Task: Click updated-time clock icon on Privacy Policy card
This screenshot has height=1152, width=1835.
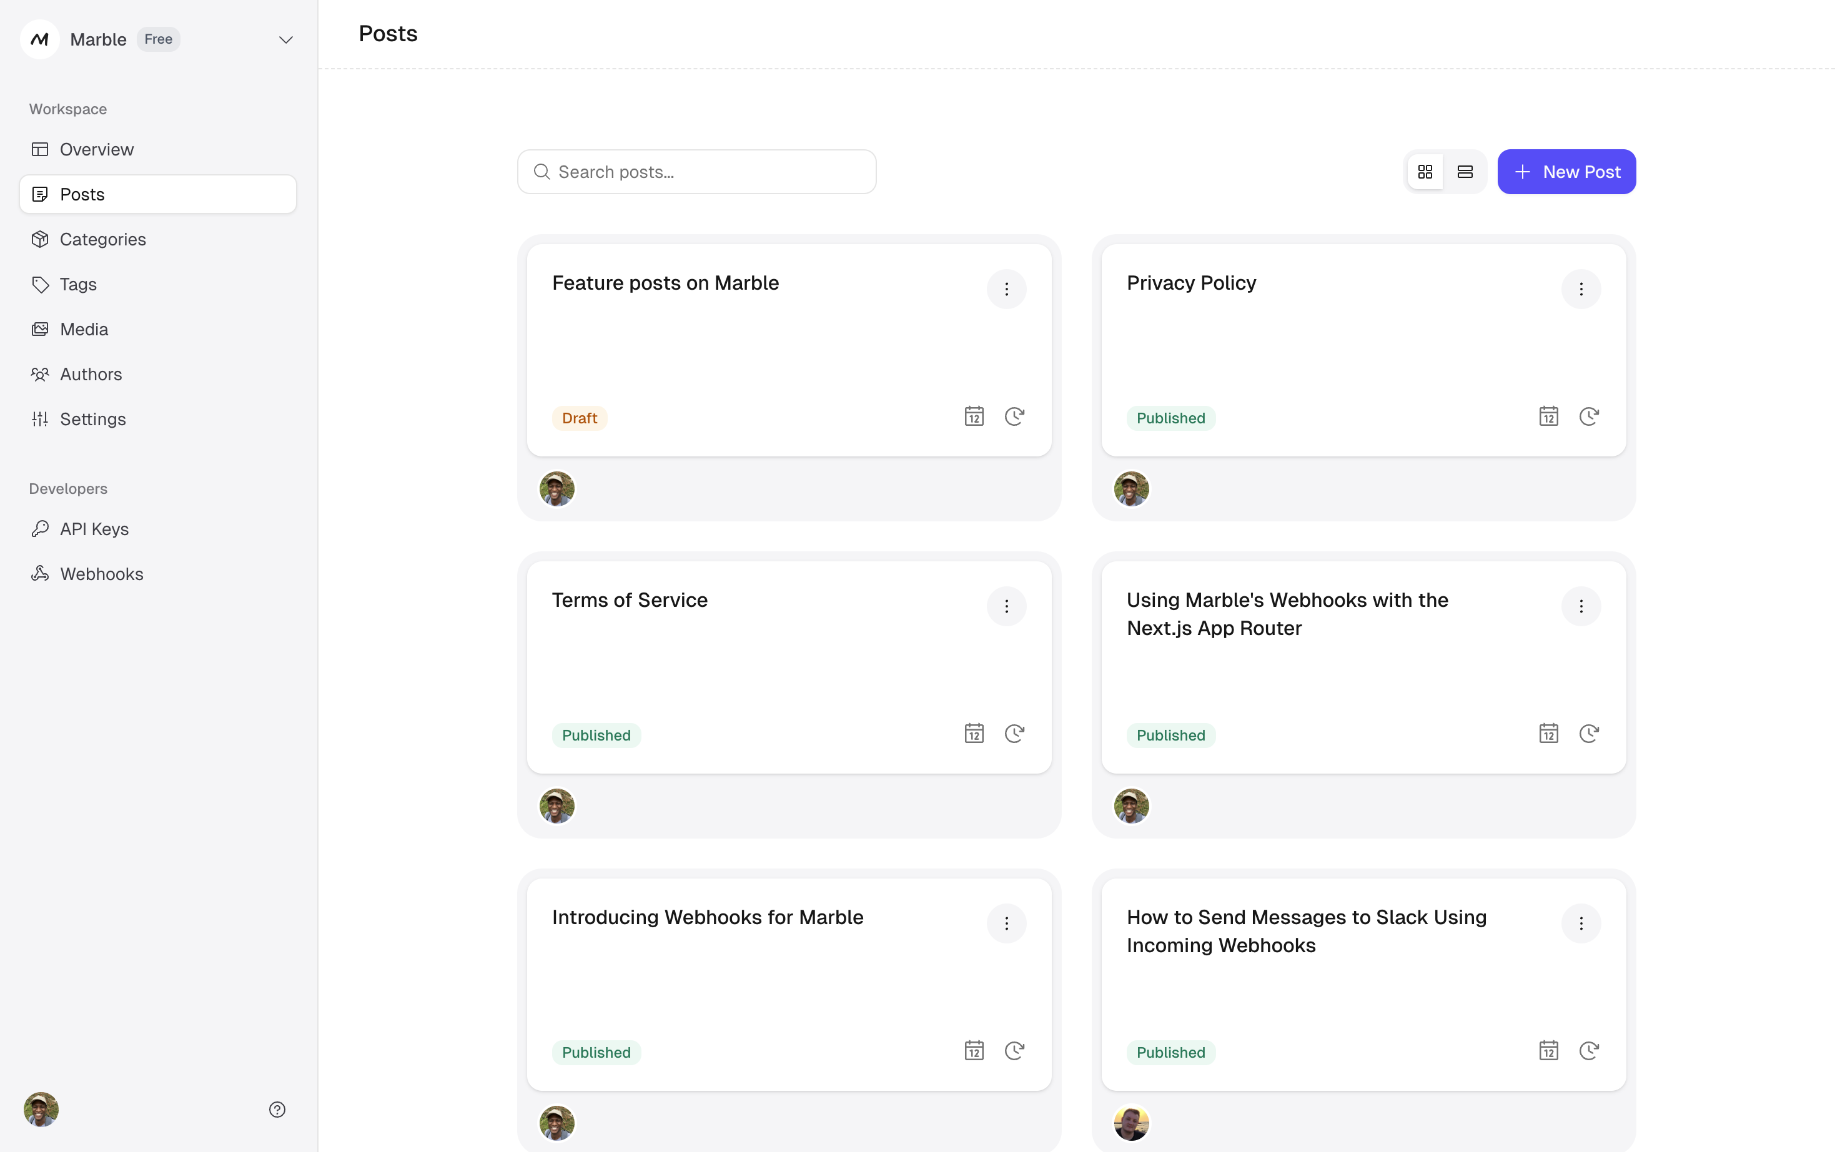Action: coord(1589,416)
